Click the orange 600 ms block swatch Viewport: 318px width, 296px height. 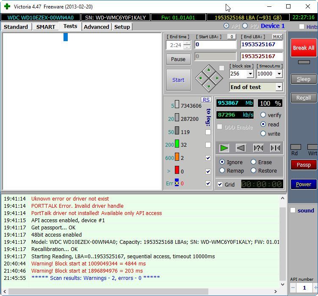pos(177,156)
